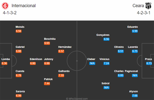Select Galhardo's 7.33 rating badge
This screenshot has height=100, width=154.
[61, 75]
